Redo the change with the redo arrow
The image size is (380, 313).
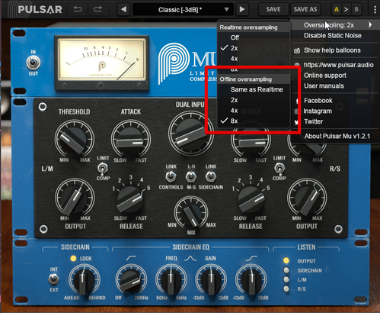[x=97, y=9]
